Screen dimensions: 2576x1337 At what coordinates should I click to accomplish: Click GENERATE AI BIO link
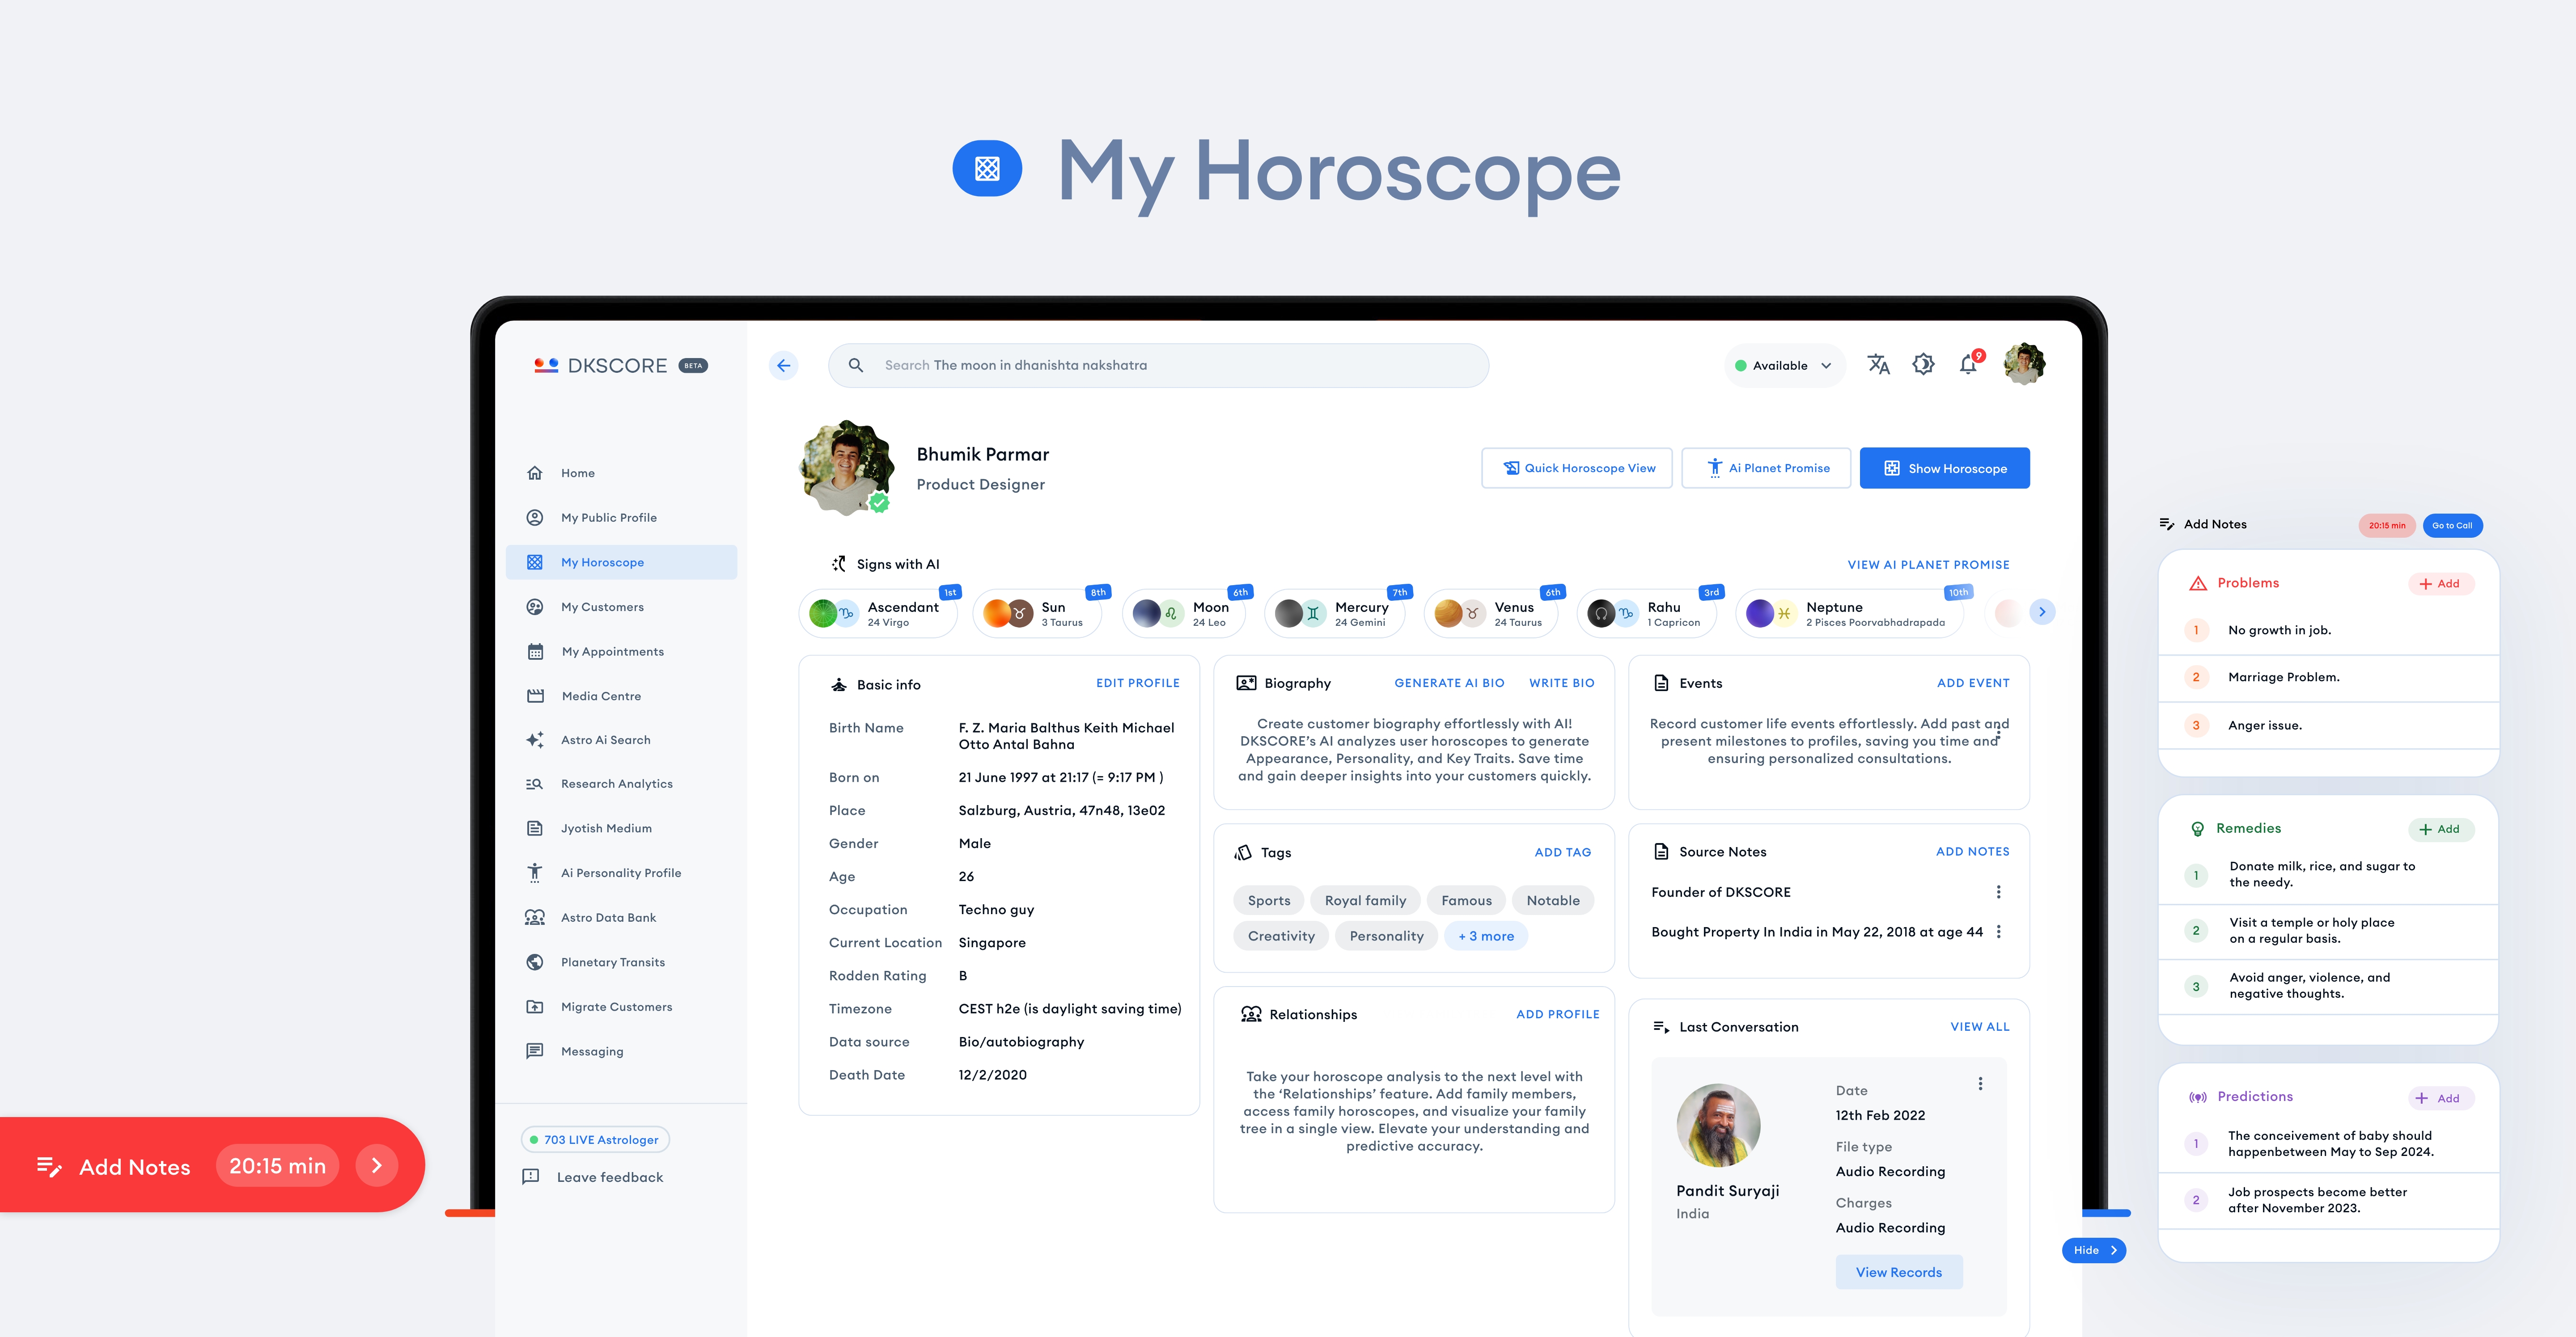tap(1449, 683)
